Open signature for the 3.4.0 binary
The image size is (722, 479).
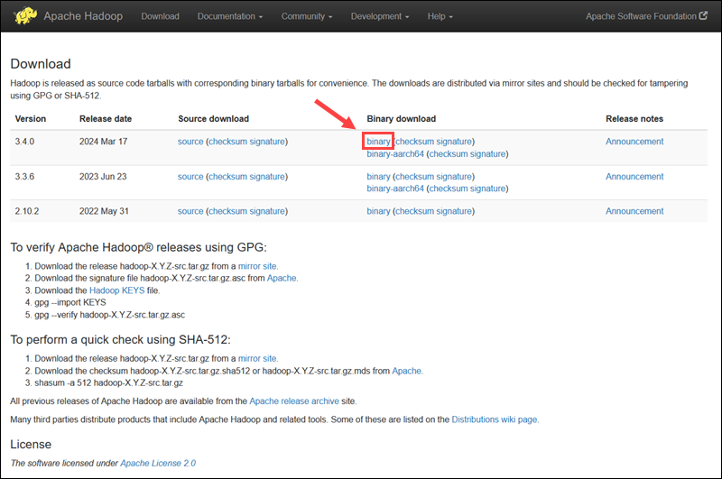(454, 142)
